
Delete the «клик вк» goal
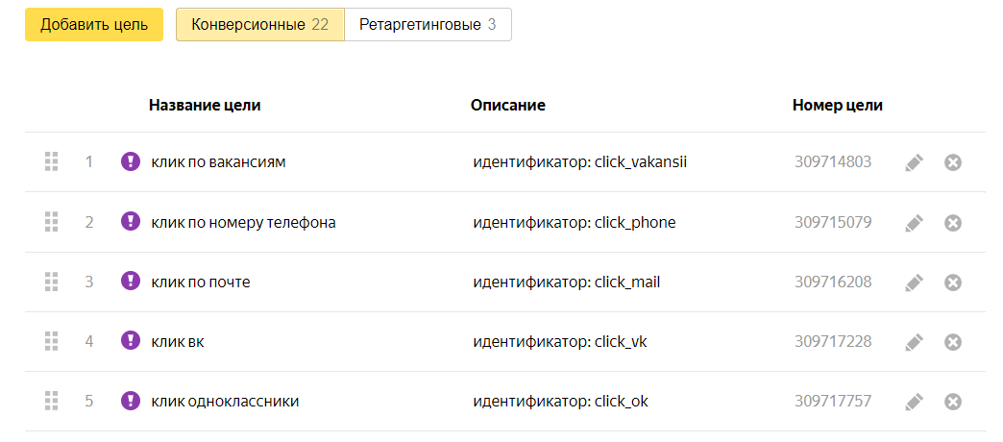pos(953,342)
